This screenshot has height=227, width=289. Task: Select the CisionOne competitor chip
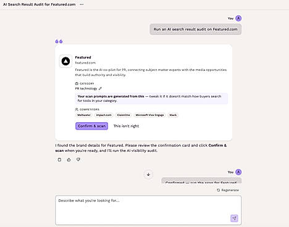[124, 115]
